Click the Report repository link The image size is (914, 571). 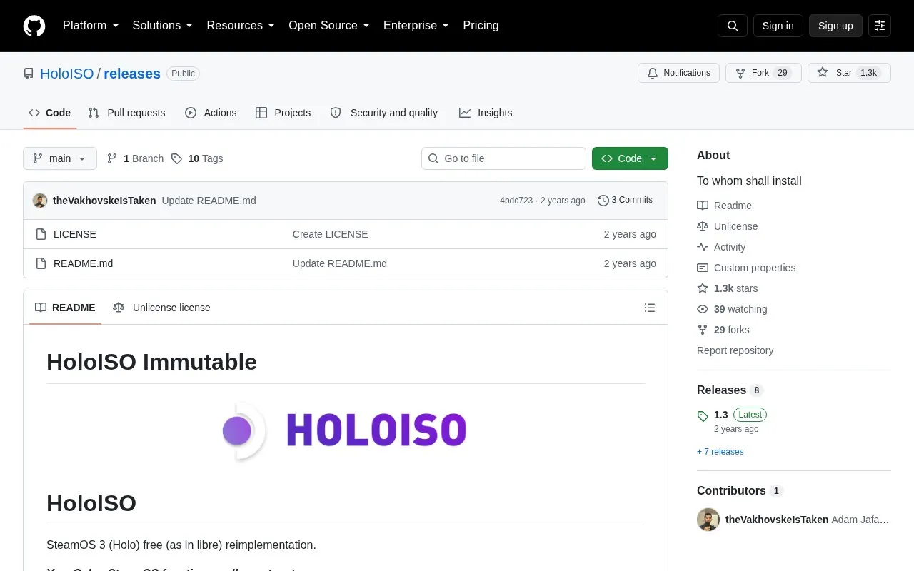[735, 350]
